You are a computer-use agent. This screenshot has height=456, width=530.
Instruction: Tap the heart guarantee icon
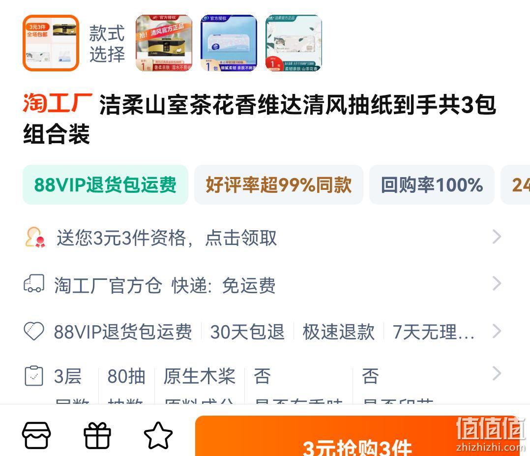tap(34, 331)
